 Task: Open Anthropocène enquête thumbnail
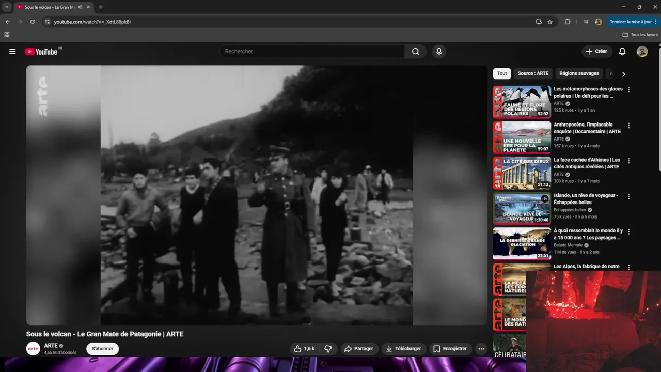point(522,137)
